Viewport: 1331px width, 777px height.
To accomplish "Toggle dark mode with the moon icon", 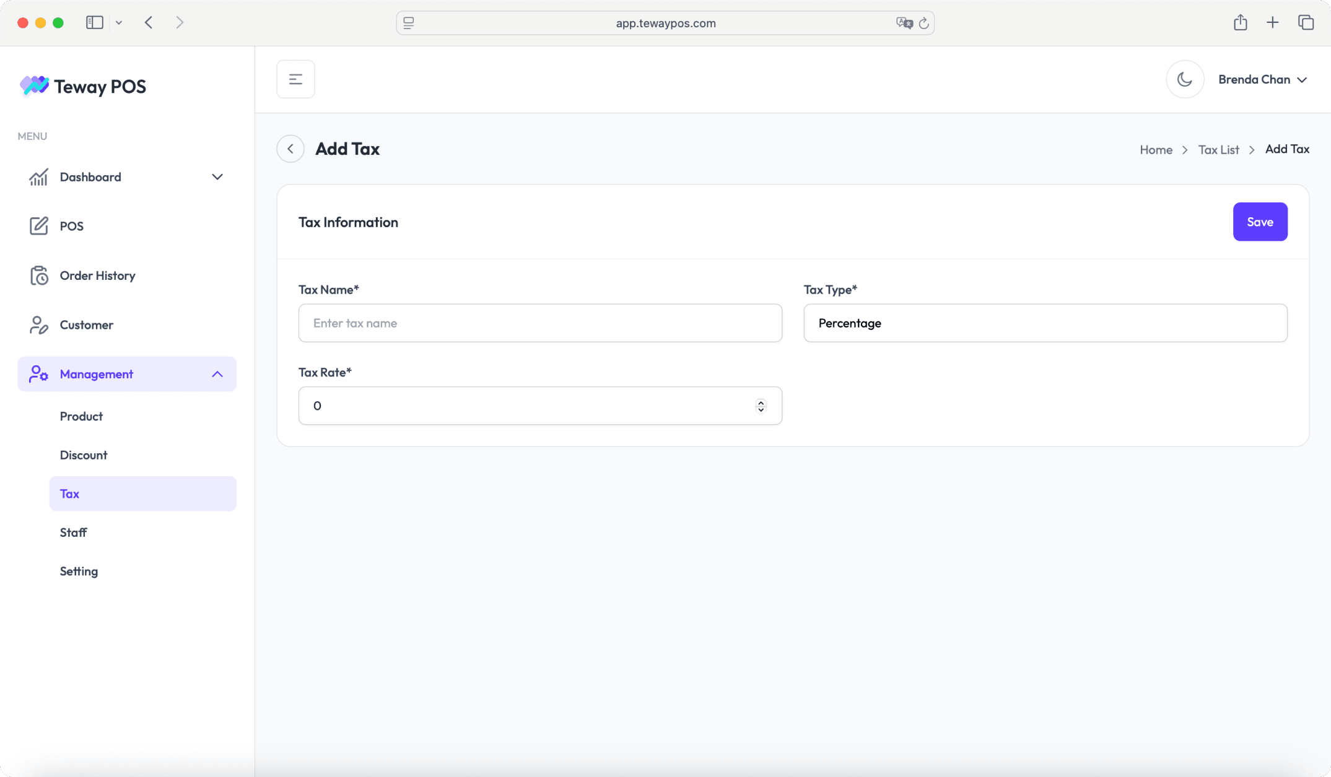I will 1184,79.
